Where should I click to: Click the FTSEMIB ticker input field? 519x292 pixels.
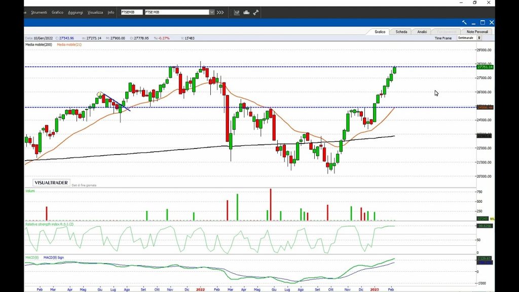[x=131, y=12]
